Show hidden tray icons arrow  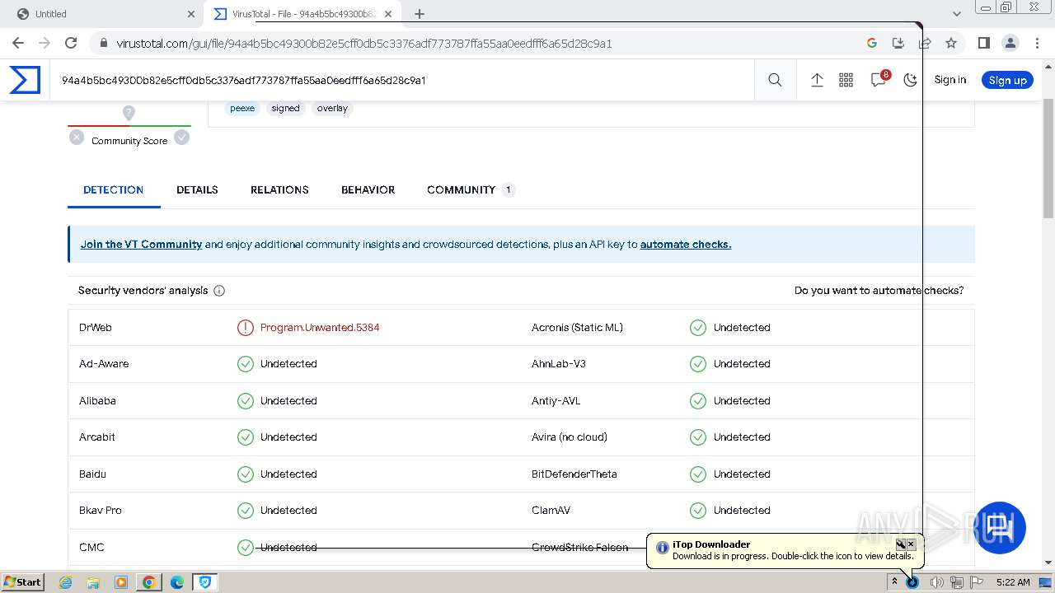[x=894, y=582]
